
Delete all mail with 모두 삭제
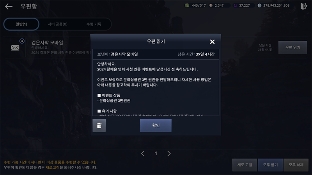point(296,165)
